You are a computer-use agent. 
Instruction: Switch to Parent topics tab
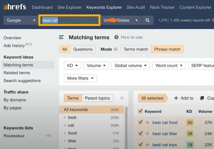coord(98,98)
